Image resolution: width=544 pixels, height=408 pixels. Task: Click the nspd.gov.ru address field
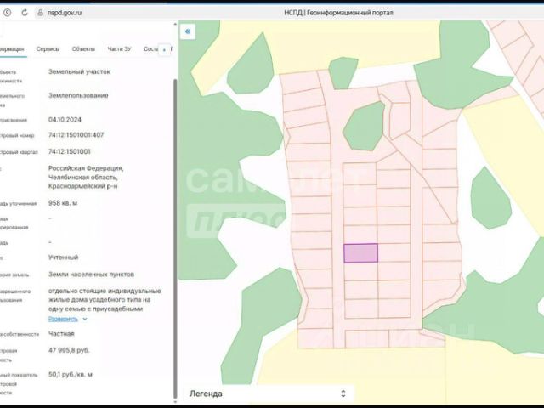pyautogui.click(x=65, y=13)
